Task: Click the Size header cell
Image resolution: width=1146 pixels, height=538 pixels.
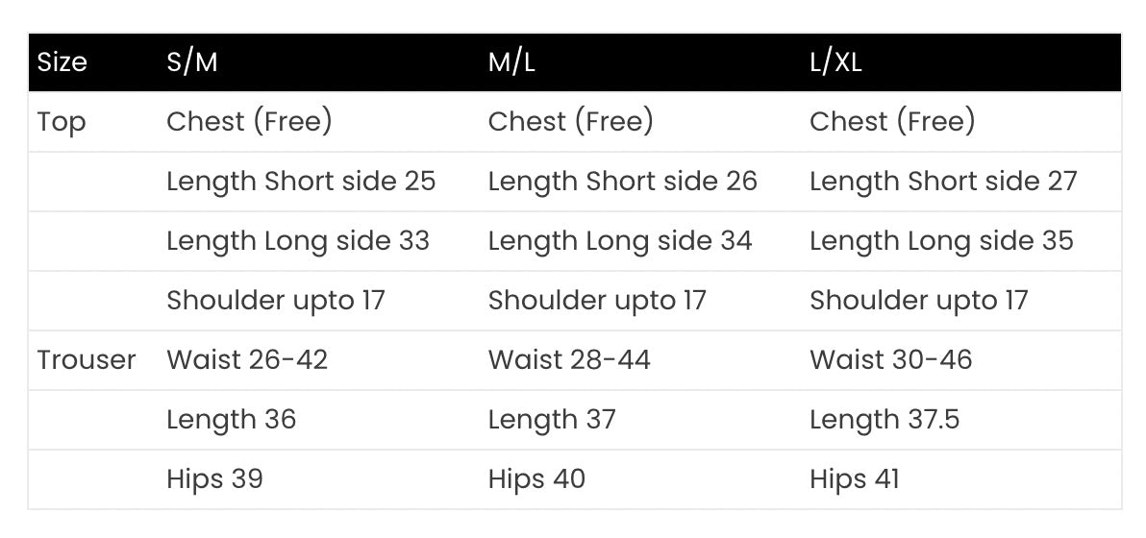Action: tap(62, 62)
